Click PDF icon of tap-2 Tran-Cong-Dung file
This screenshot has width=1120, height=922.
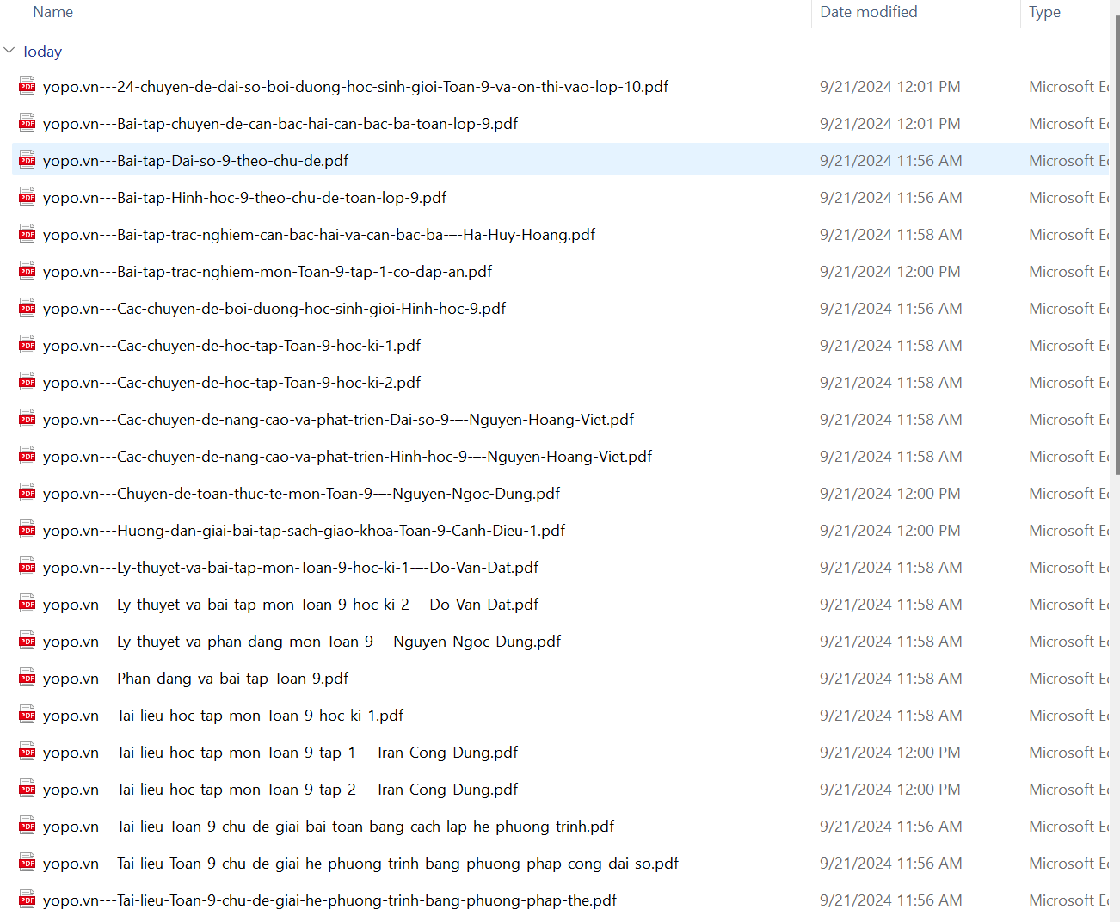(28, 789)
